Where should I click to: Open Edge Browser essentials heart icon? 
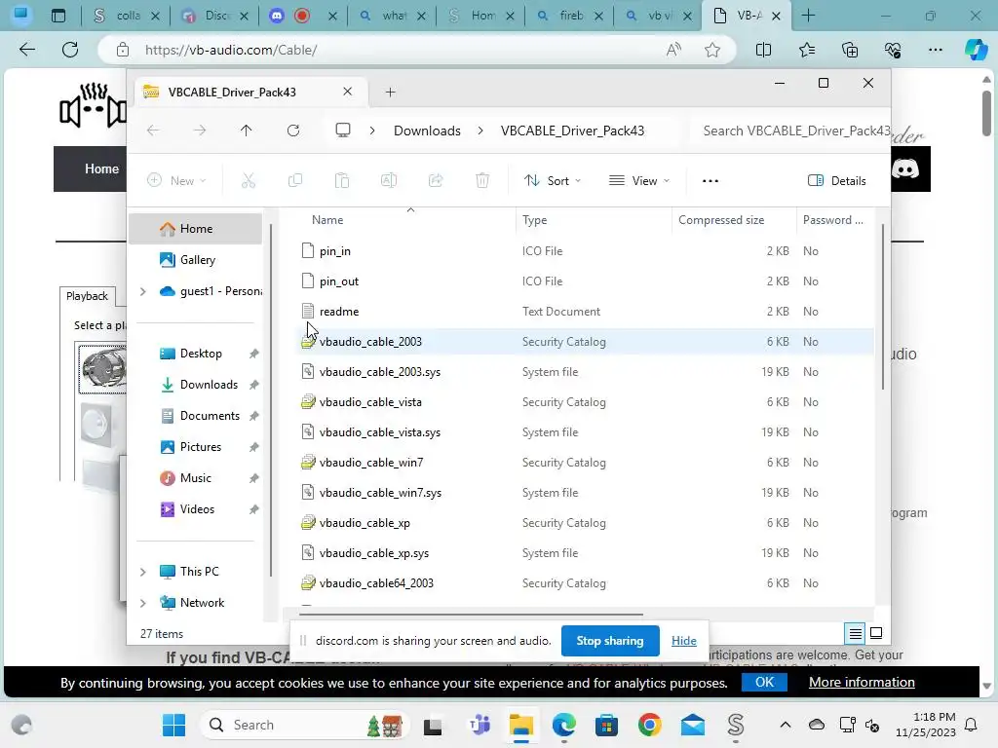tap(893, 50)
